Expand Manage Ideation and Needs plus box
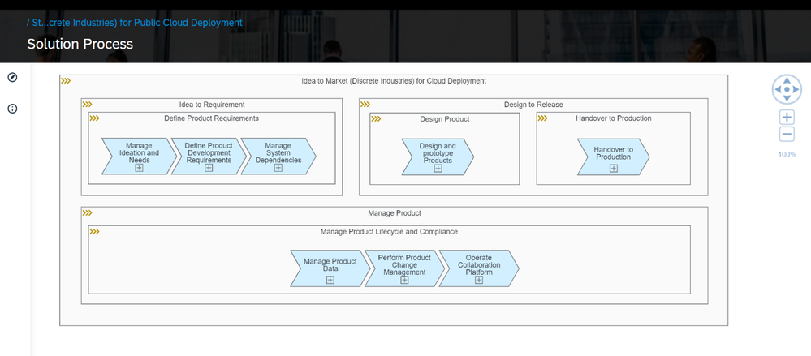The image size is (811, 356). pyautogui.click(x=139, y=168)
